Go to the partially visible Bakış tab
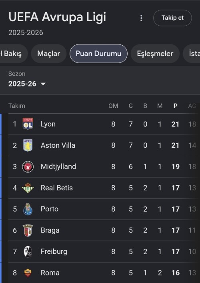200x283 pixels. [x=14, y=54]
